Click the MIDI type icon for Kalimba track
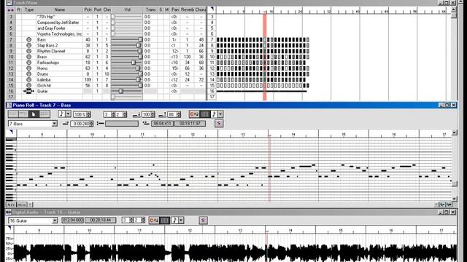The width and height of the screenshot is (467, 262). 28,79
